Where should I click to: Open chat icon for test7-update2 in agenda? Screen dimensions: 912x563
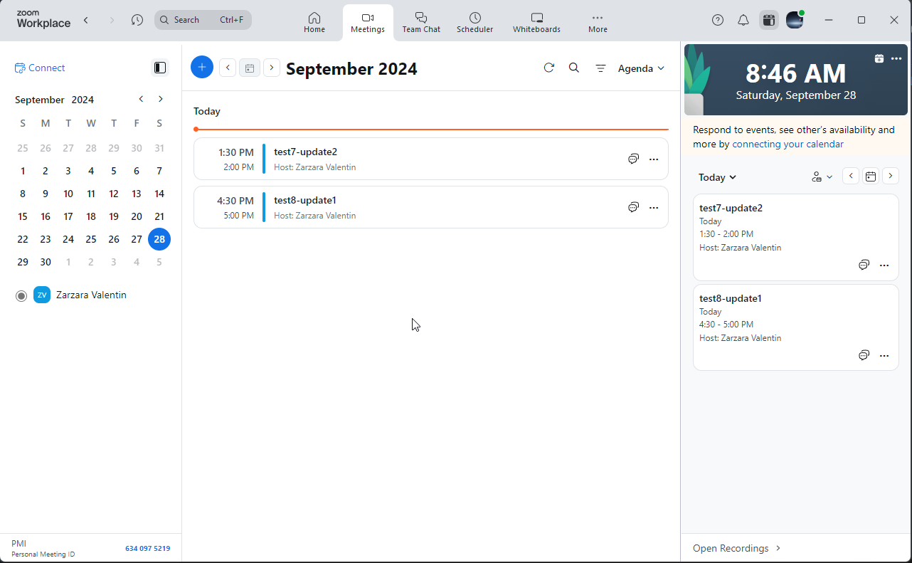tap(633, 159)
